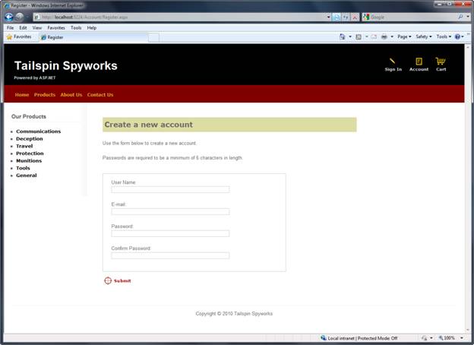Image resolution: width=474 pixels, height=345 pixels.
Task: Open the Page dropdown menu
Action: pos(404,36)
